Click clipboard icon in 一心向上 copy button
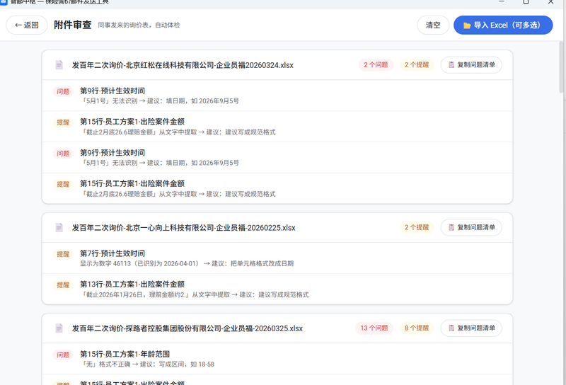The width and height of the screenshot is (566, 385). coord(451,228)
